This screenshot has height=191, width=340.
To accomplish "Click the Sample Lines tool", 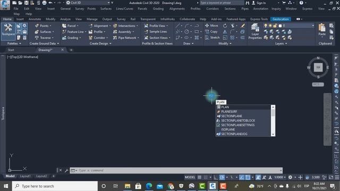I will coord(156,32).
